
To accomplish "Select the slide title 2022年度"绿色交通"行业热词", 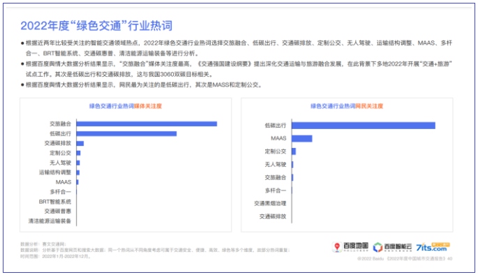I will click(x=96, y=26).
